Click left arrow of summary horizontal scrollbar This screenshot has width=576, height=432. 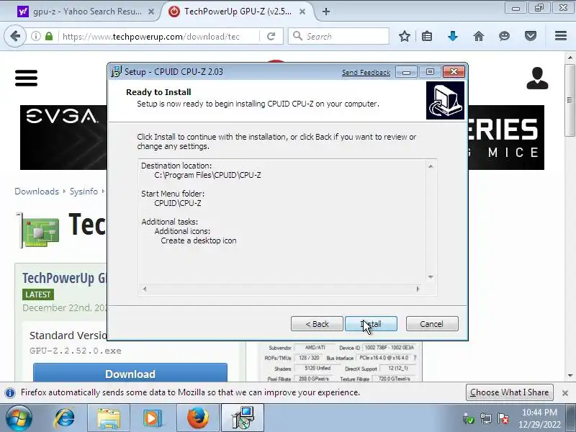pos(145,289)
